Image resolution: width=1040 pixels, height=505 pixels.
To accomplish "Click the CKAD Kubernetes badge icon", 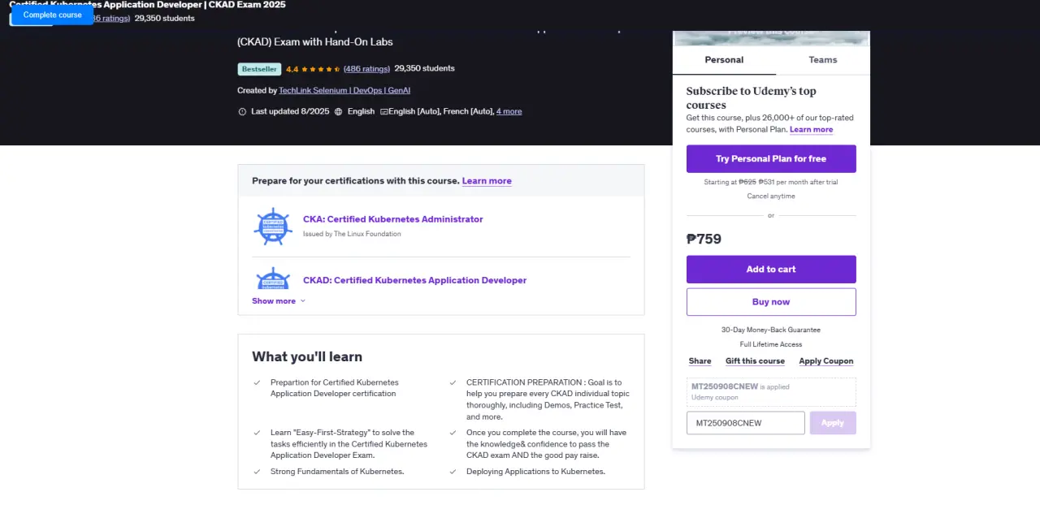I will pyautogui.click(x=273, y=278).
